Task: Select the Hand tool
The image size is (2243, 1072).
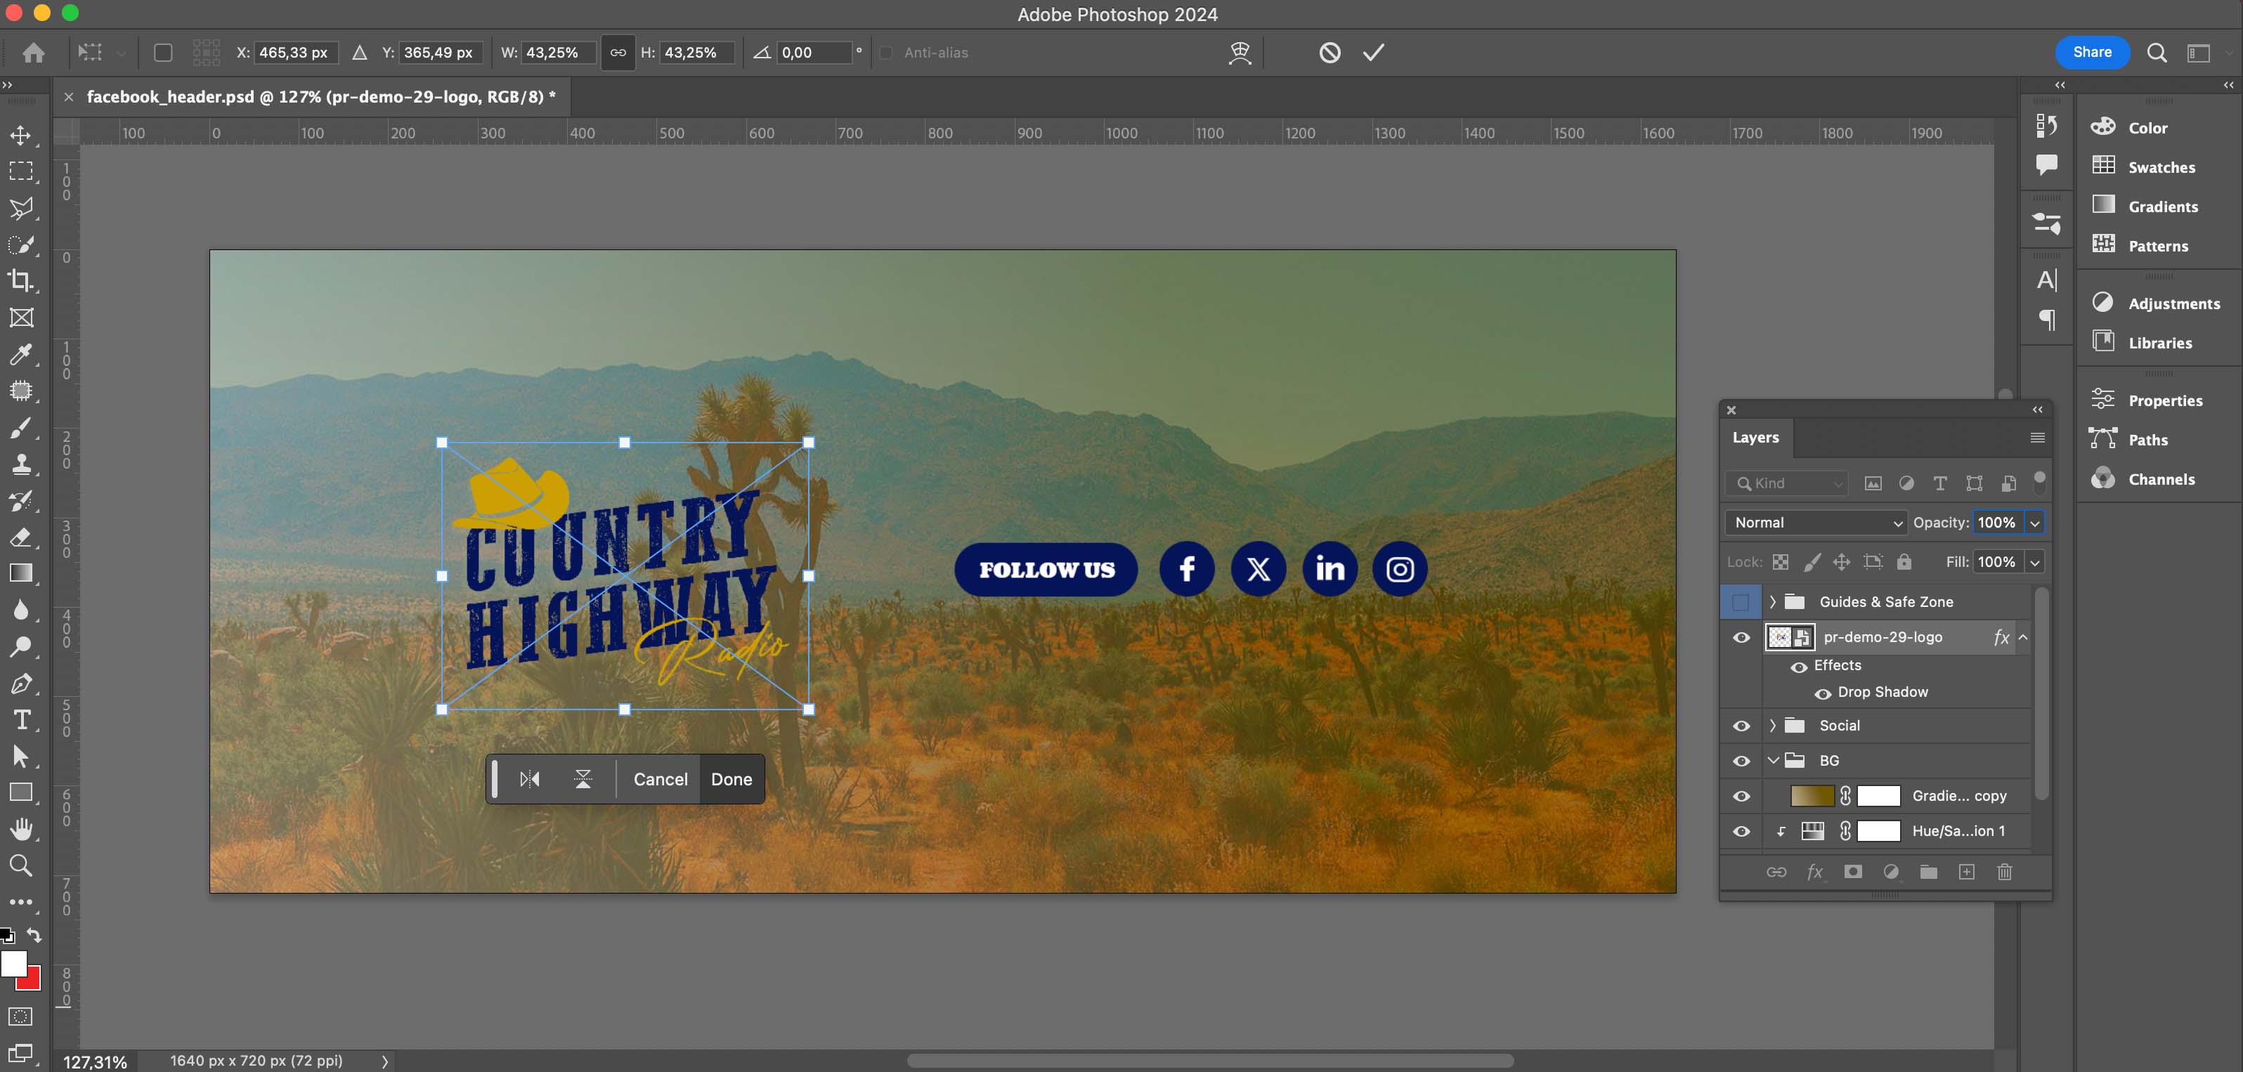Action: coord(22,828)
